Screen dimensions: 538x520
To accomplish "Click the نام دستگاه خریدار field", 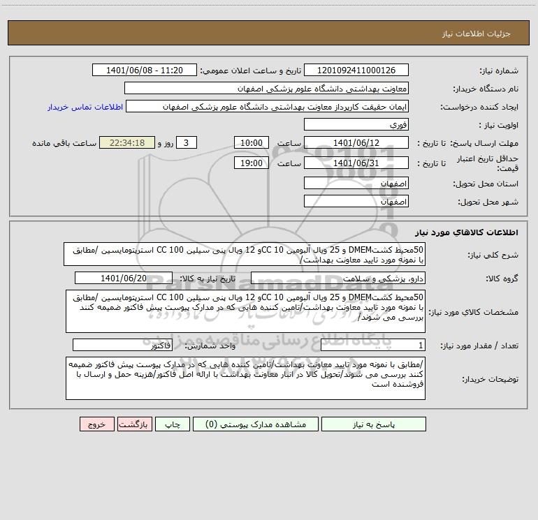I will point(266,89).
